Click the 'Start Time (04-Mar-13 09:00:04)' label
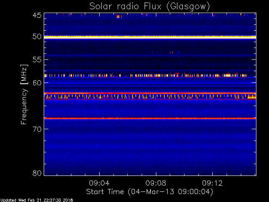Screen dimensions: 269x202 click(x=150, y=192)
